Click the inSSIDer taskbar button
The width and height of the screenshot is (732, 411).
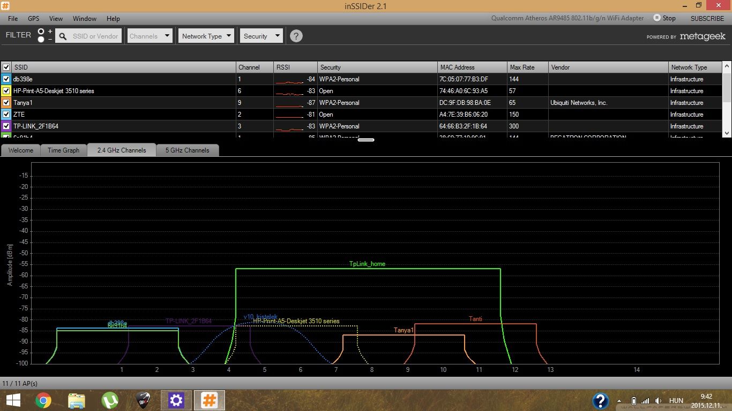210,400
